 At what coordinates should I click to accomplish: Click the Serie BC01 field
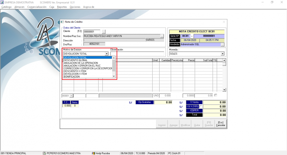point(185,36)
